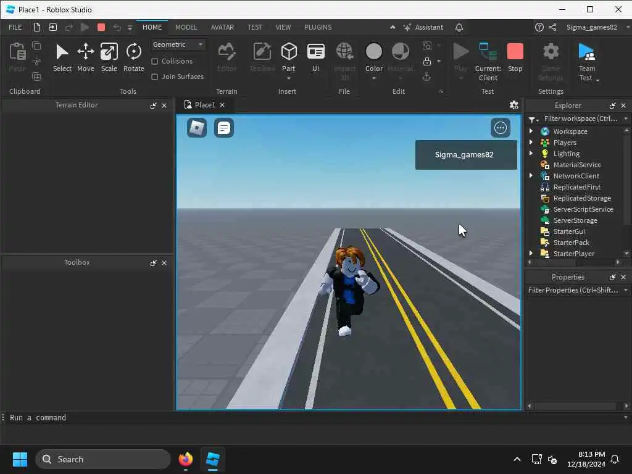The width and height of the screenshot is (632, 474).
Task: Open notifications bell in Studio
Action: [x=459, y=27]
